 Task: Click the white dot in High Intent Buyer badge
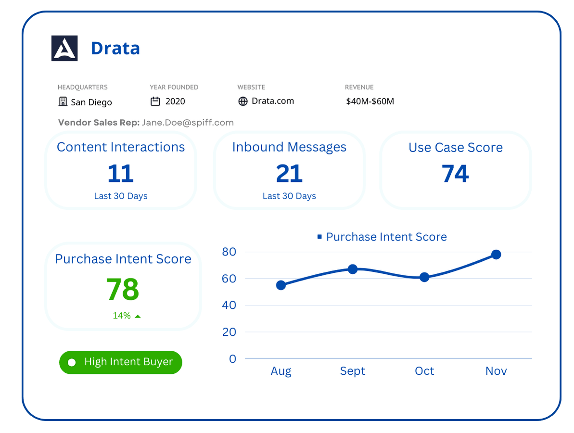(x=72, y=362)
